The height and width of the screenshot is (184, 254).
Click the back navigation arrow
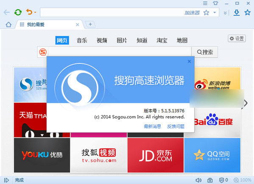coord(7,12)
